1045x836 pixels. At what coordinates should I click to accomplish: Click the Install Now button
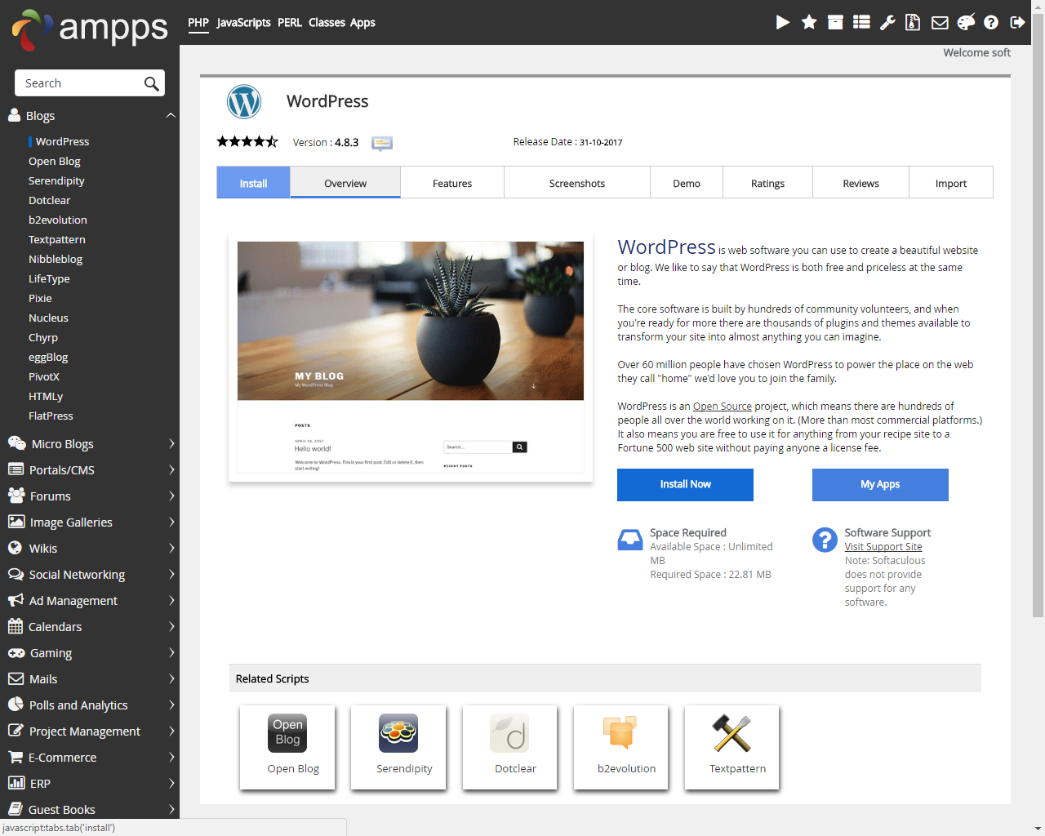[x=685, y=484]
